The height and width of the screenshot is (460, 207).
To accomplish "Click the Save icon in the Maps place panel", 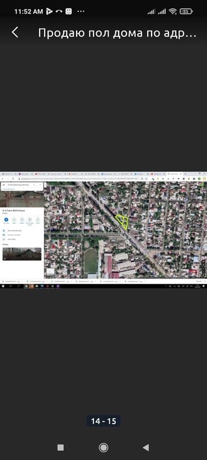I will pos(14,219).
